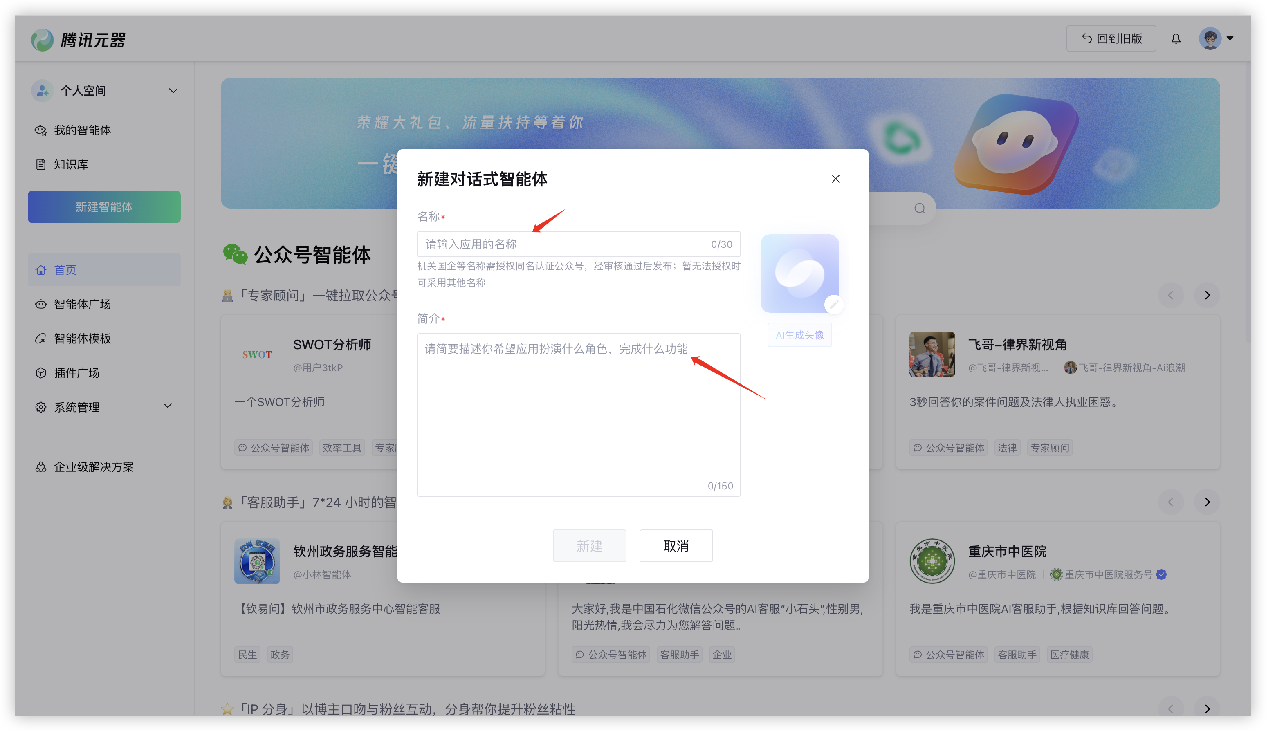The width and height of the screenshot is (1266, 731).
Task: Open 企业级解决方案 sidebar entry
Action: point(93,467)
